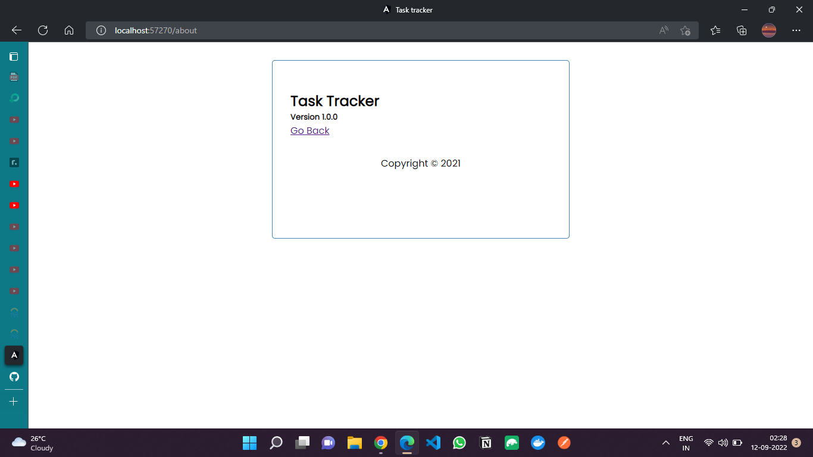The image size is (813, 457).
Task: Toggle the vertical tabs pane icon
Action: click(x=14, y=57)
